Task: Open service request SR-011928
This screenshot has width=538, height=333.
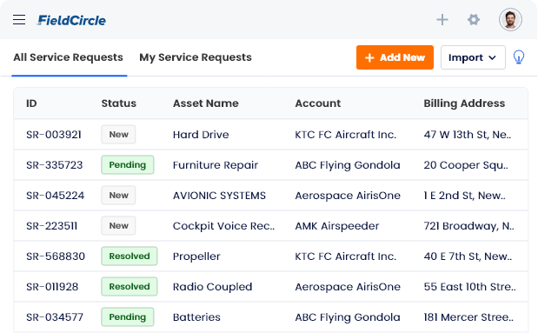Action: [52, 287]
